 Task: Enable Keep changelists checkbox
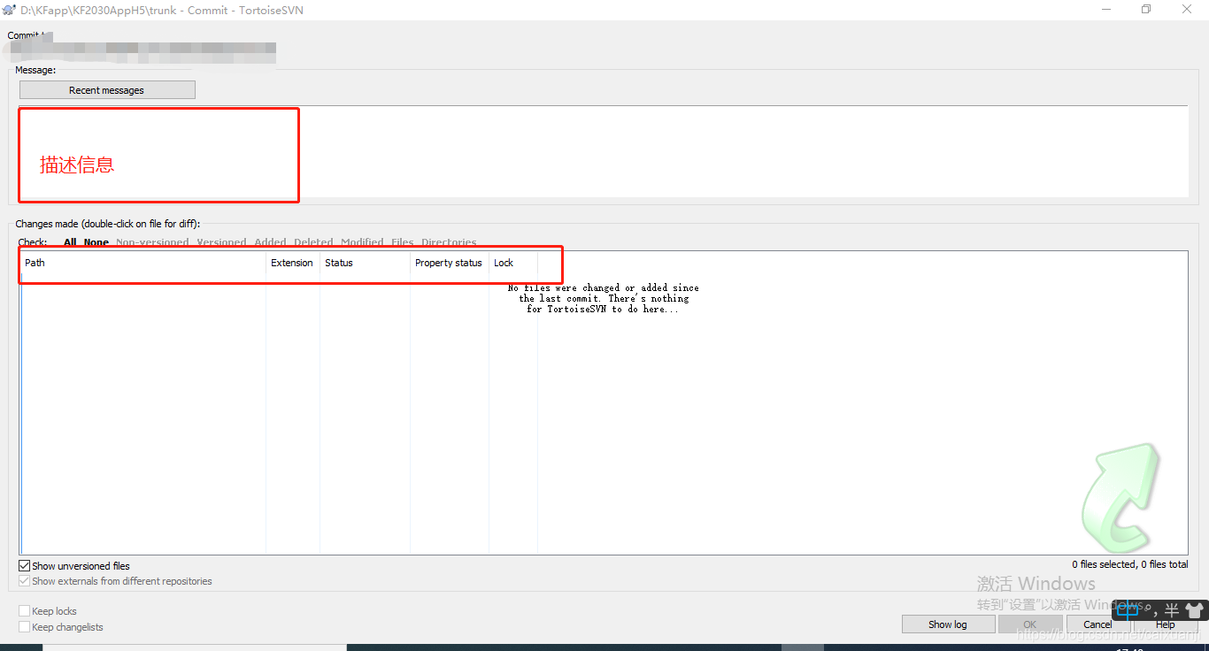(x=25, y=627)
